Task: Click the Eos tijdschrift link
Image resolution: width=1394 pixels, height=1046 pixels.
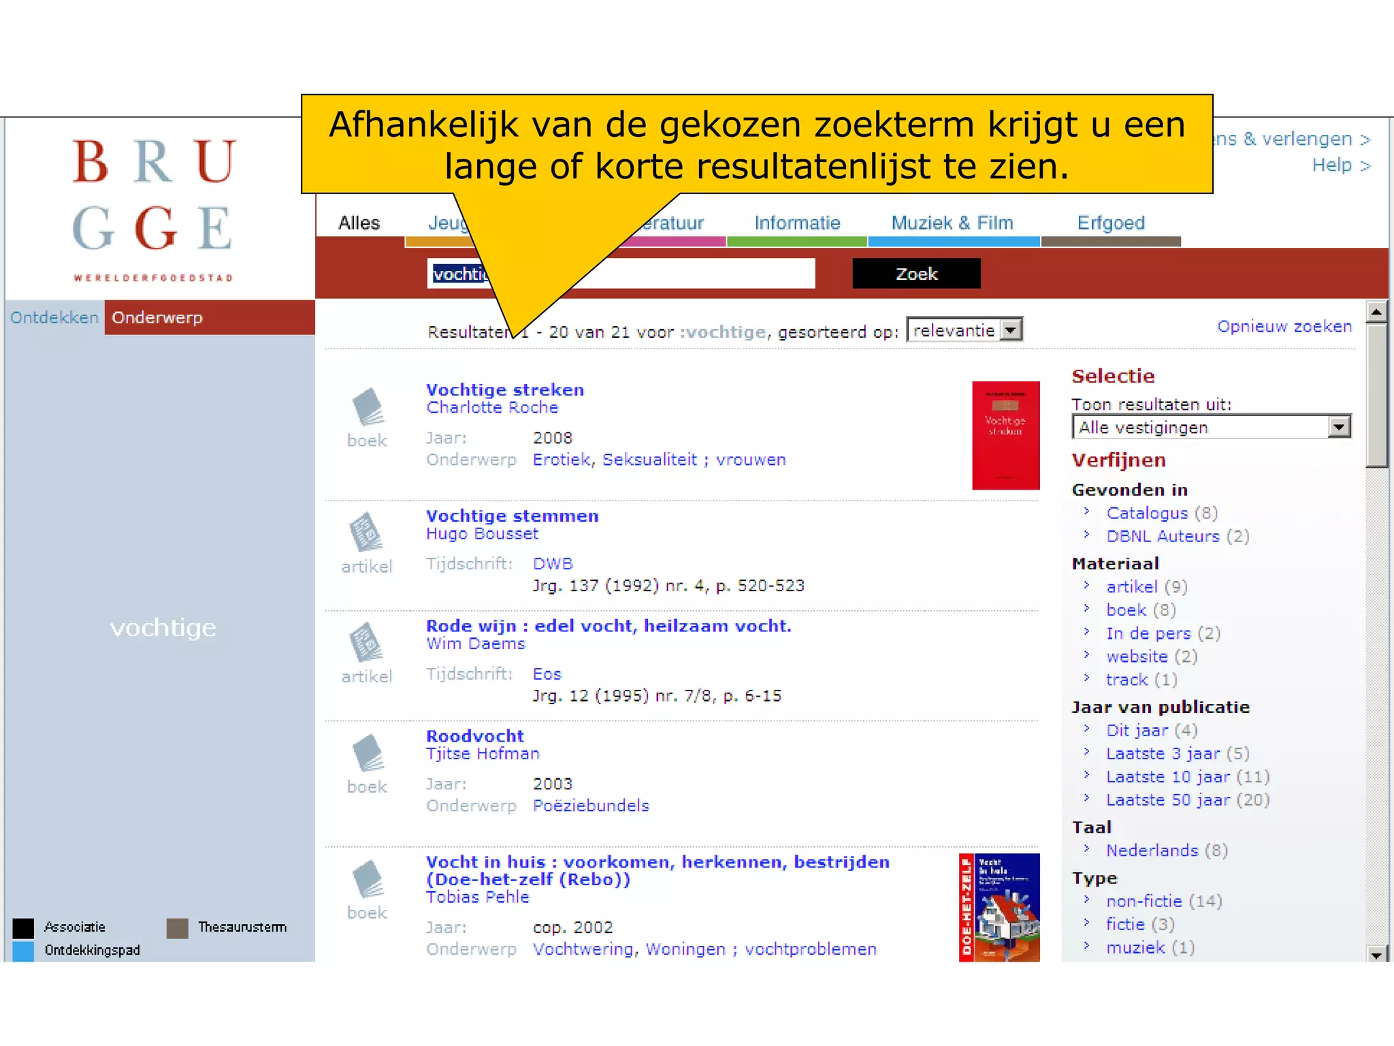Action: (x=547, y=674)
